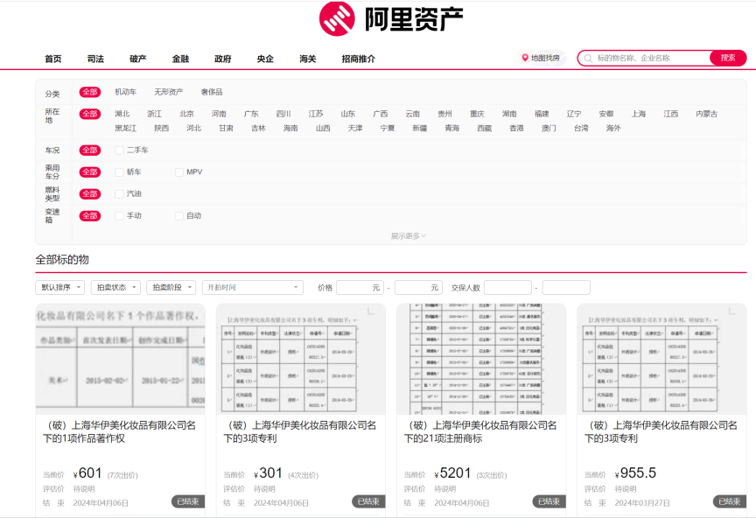Screen dimensions: 756x518
Task: Open the 21项注册商标 listing title
Action: point(480,431)
